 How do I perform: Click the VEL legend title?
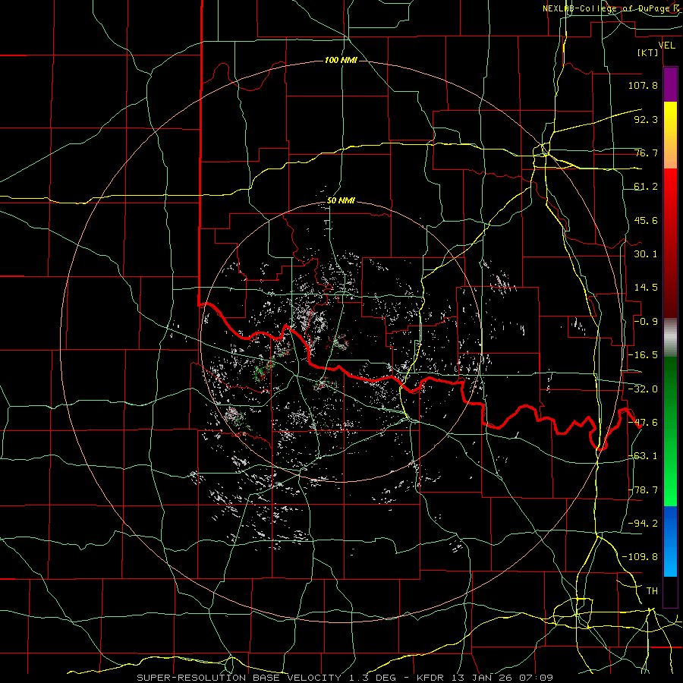(x=666, y=46)
